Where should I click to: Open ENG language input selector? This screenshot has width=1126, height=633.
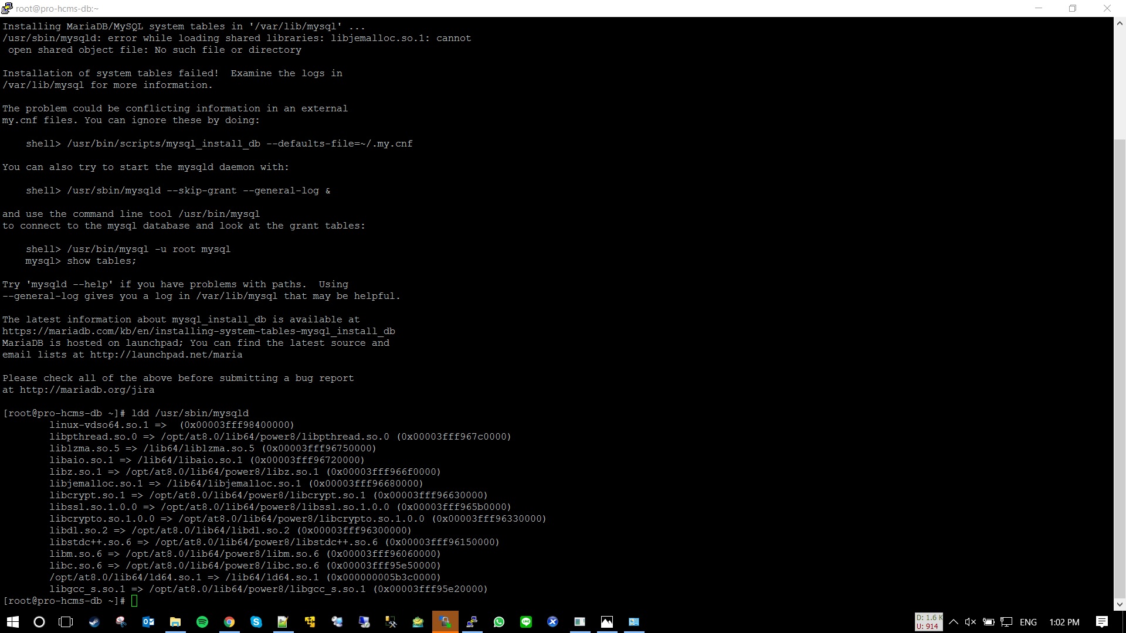pos(1028,622)
